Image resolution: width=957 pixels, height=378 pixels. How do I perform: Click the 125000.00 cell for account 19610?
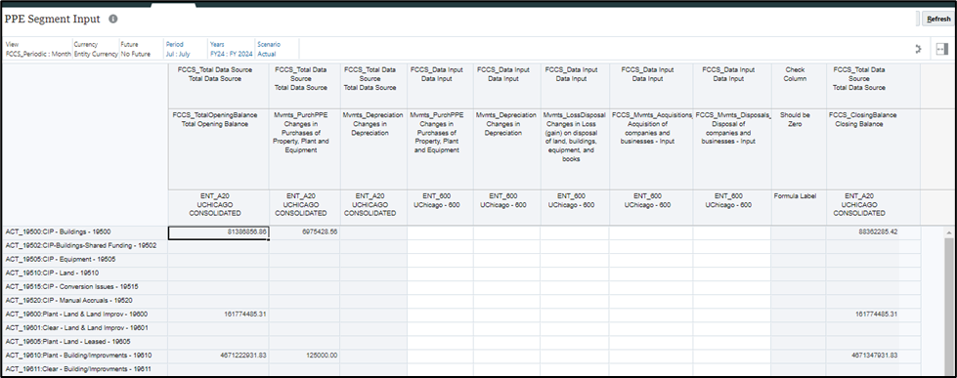305,356
